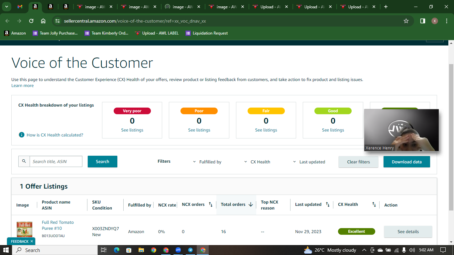
Task: Switch to the Gmail tab
Action: tap(20, 7)
